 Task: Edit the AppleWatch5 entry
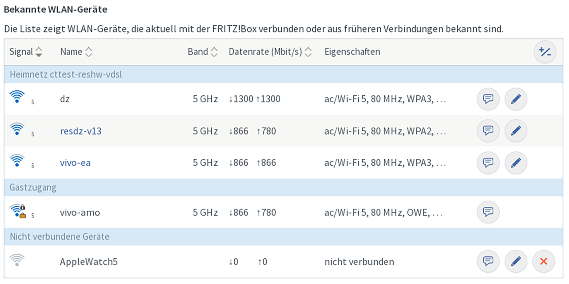(516, 261)
